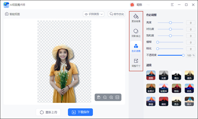Viewport: 198px width, 119px height.
Task: Click the 不透明度 opacity slider handle
Action: coord(183,55)
